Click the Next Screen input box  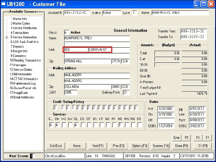coord(32,156)
